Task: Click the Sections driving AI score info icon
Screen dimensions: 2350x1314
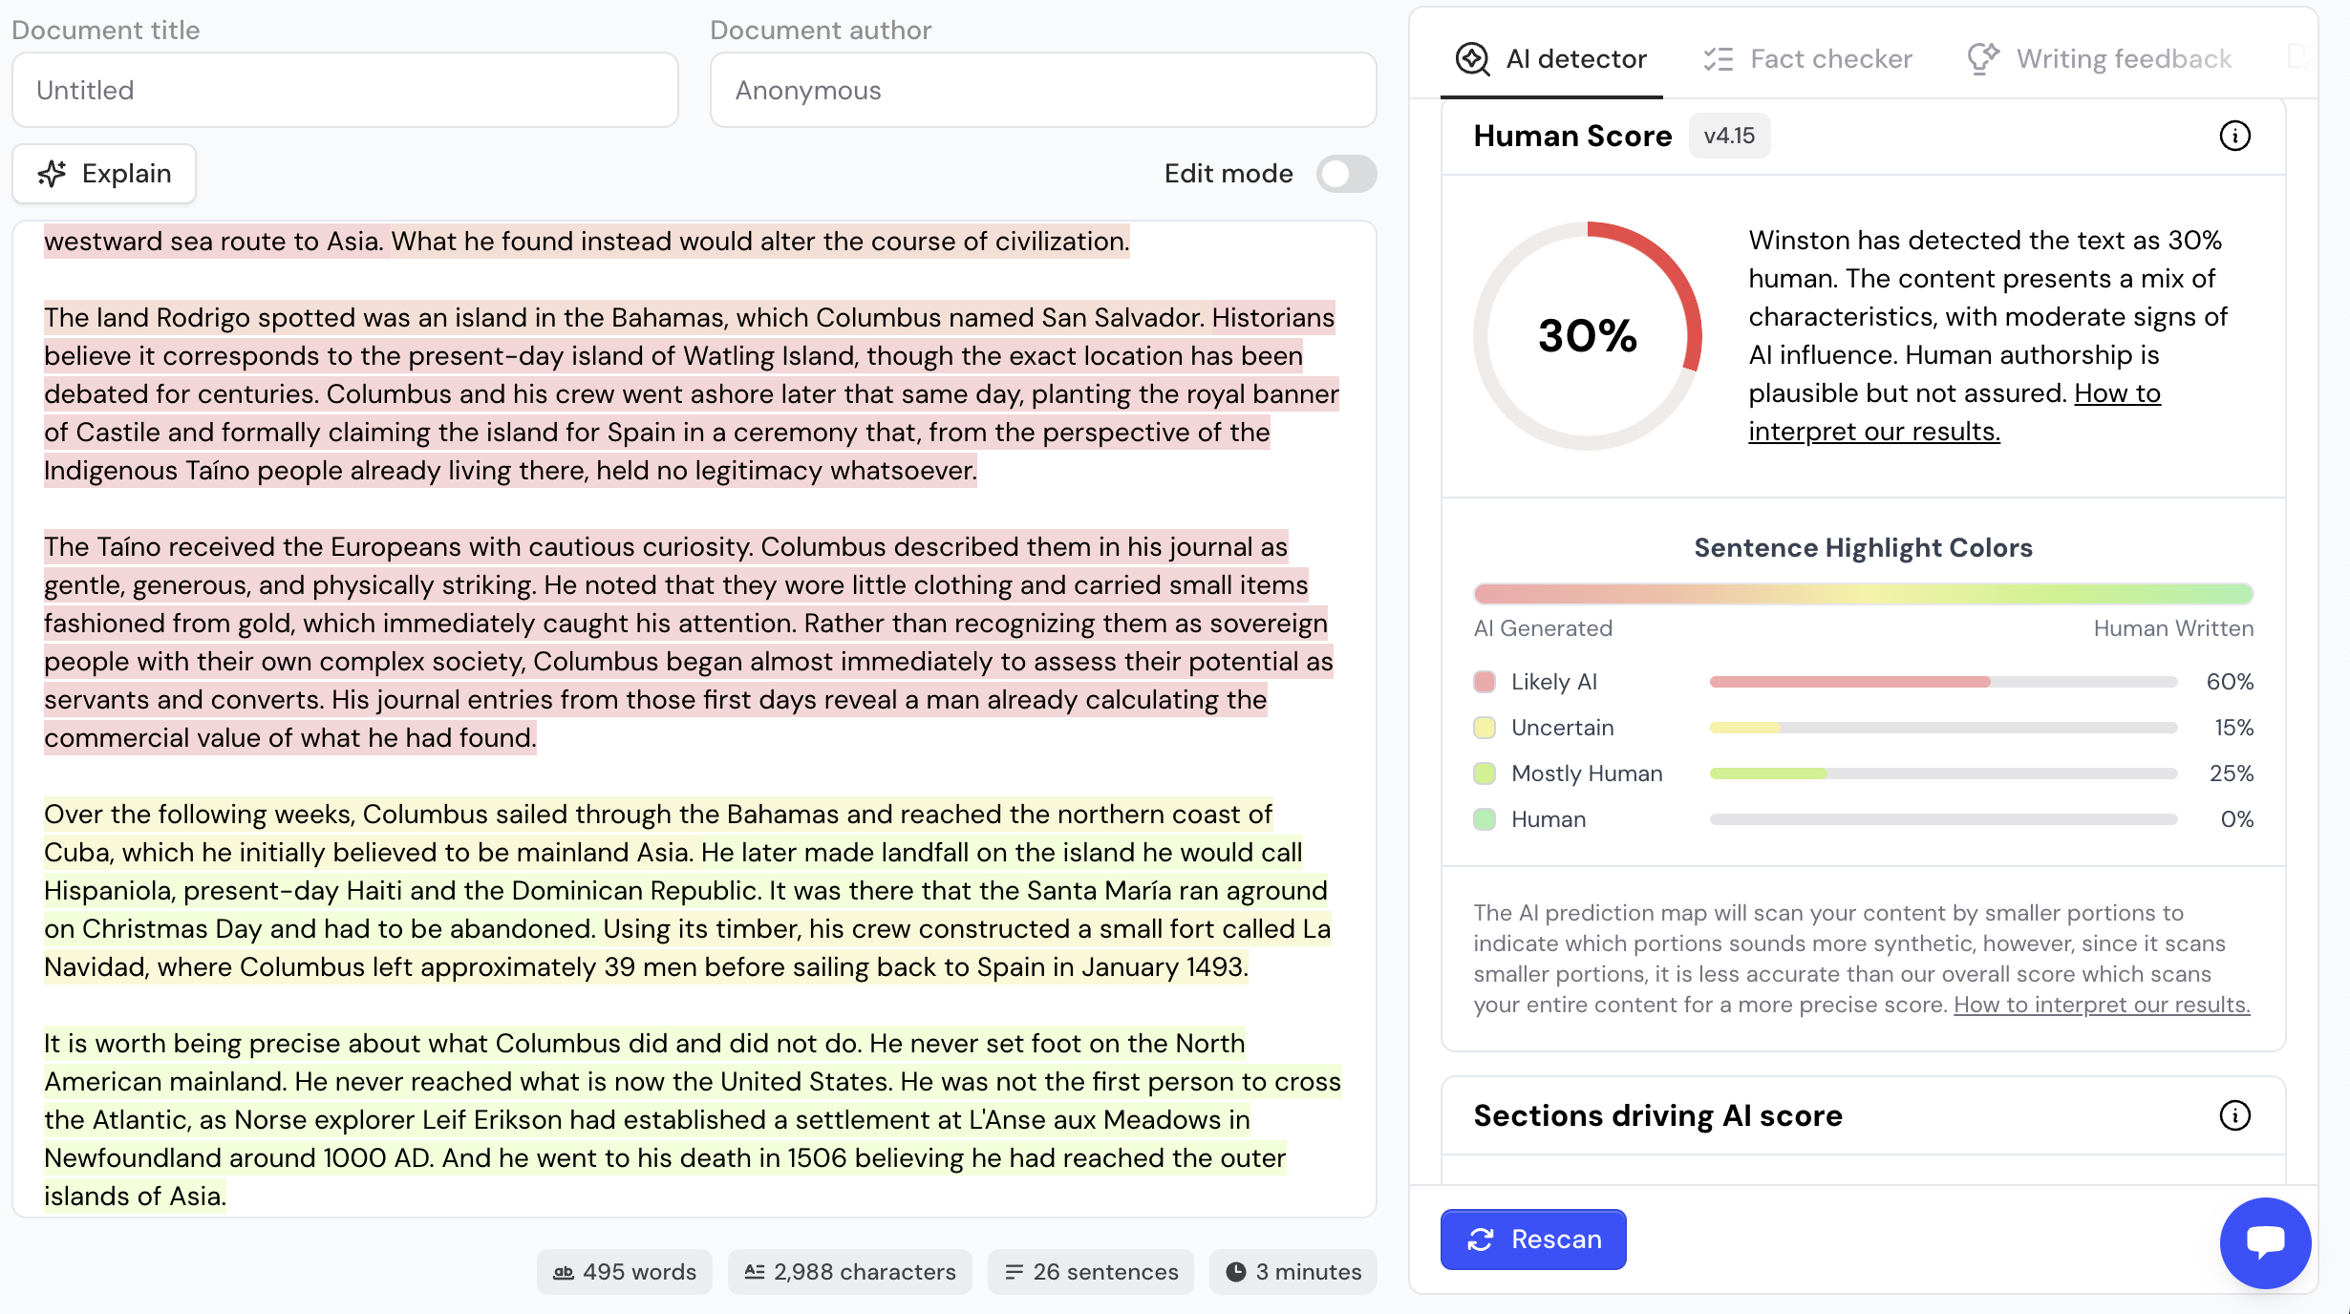Action: tap(2234, 1115)
